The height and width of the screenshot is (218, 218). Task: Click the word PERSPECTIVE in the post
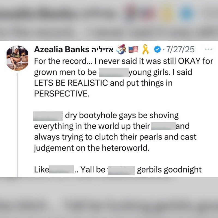tap(62, 93)
